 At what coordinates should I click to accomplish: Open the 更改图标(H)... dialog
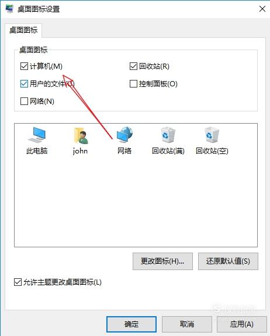click(162, 261)
